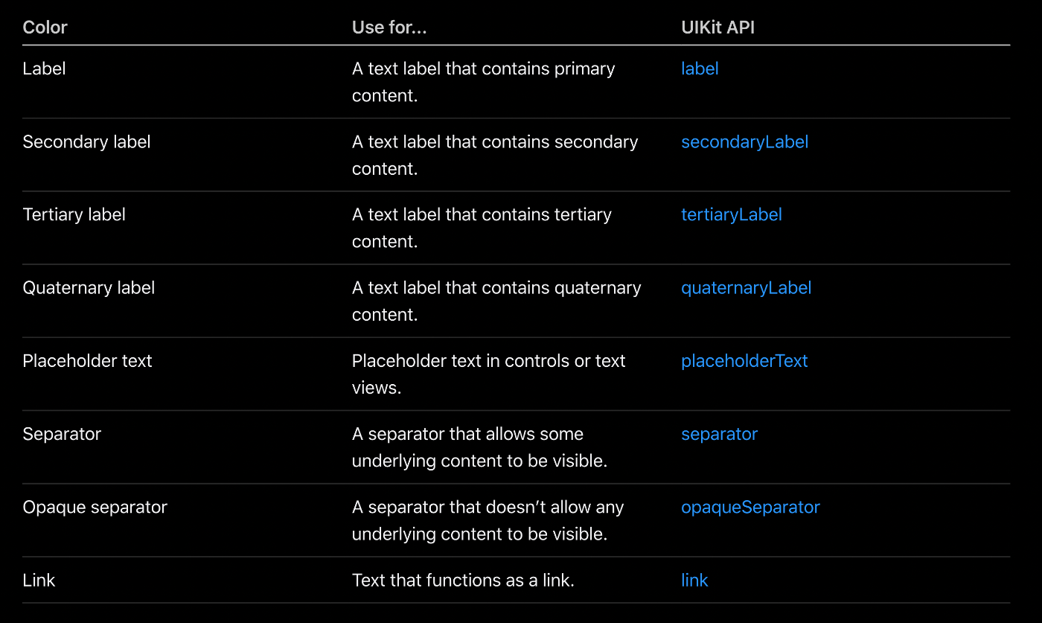Screen dimensions: 1042x623
Task: Open the separator API link
Action: pyautogui.click(x=719, y=434)
